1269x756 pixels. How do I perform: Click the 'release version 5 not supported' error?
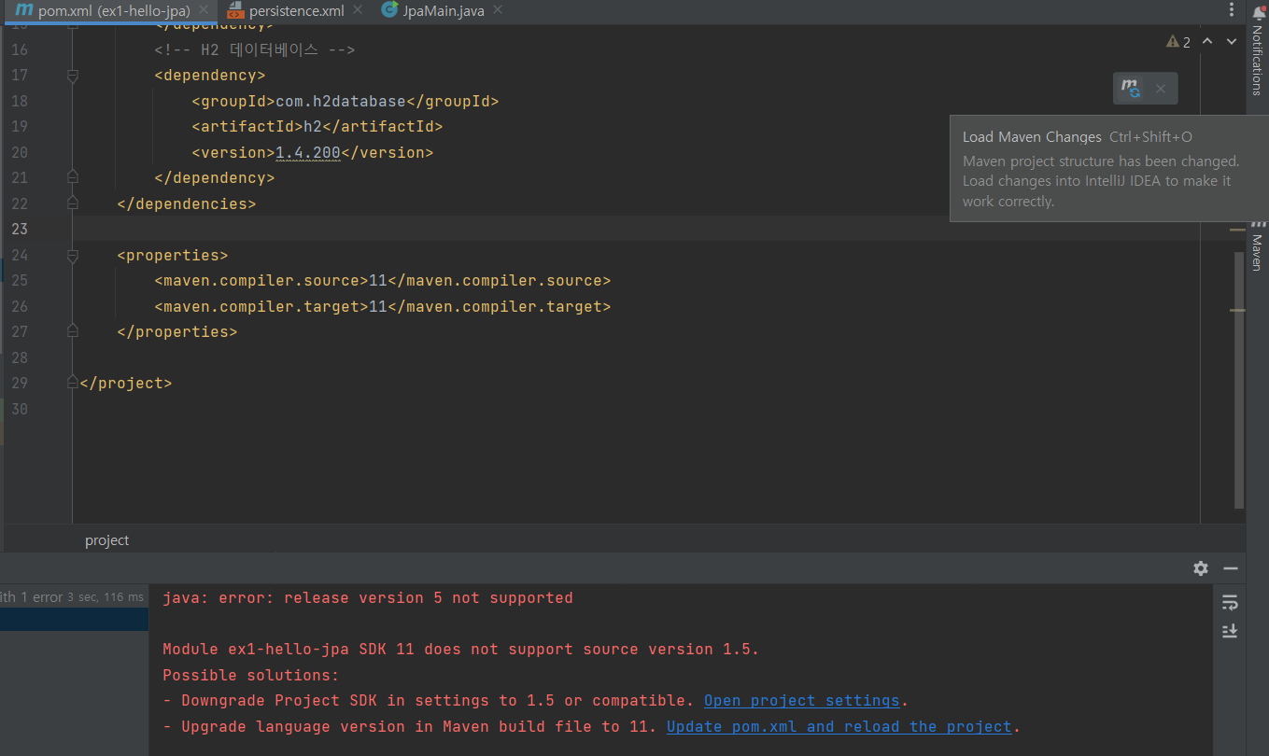click(368, 597)
